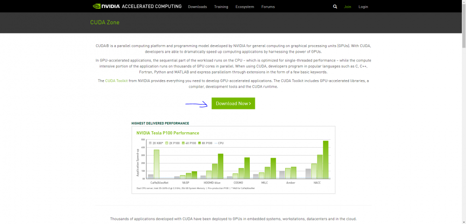This screenshot has height=224, width=466.
Task: Click the page scrollbar thumb
Action: coord(464,26)
